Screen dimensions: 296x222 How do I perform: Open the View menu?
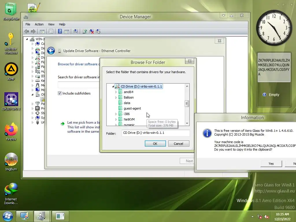51,24
